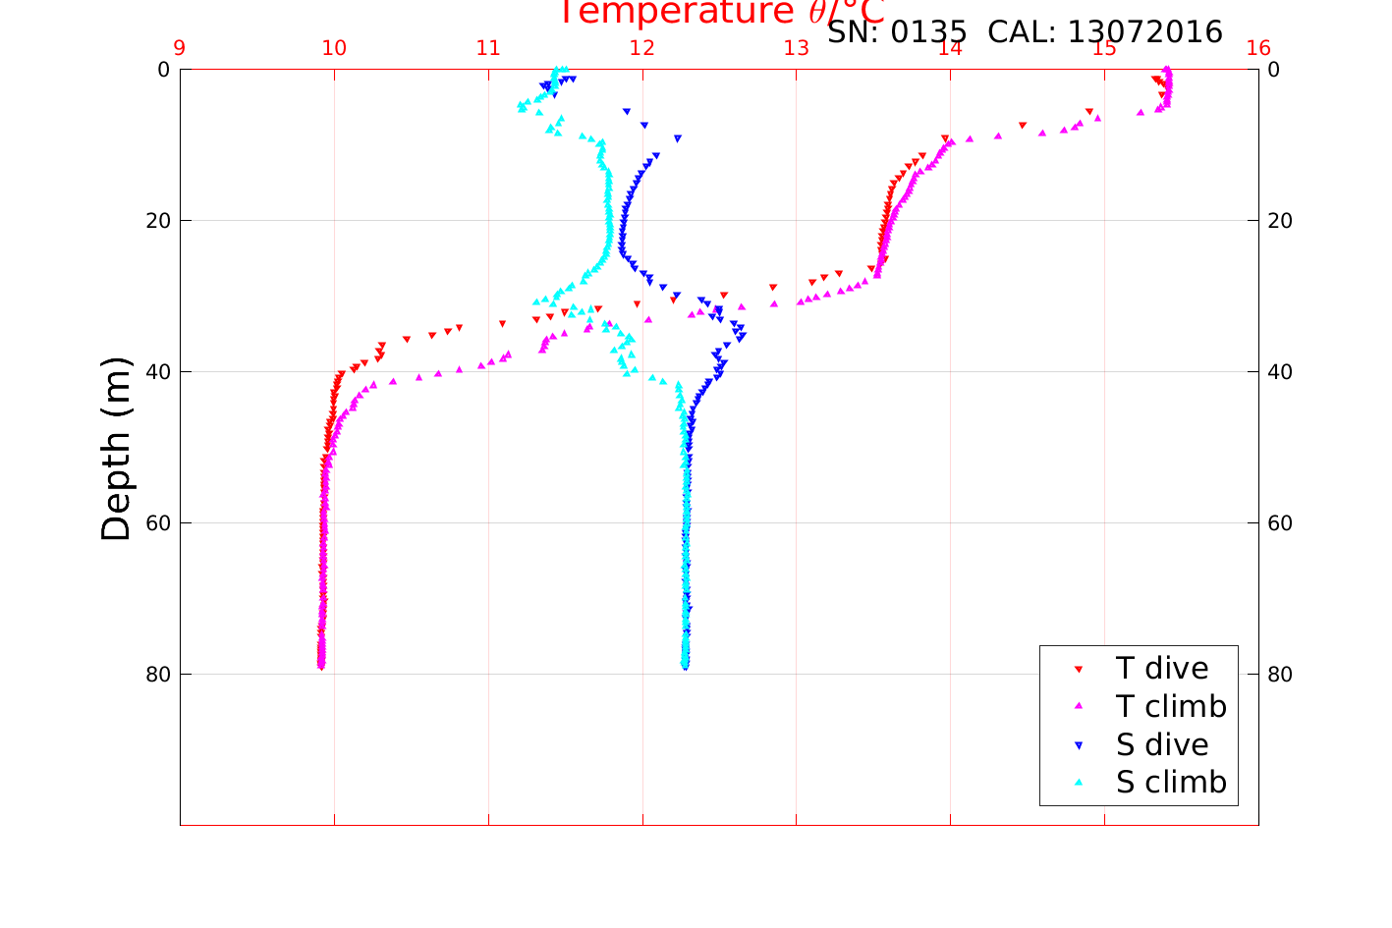The height and width of the screenshot is (928, 1392).
Task: Click top axis tick label 9
Action: tap(180, 48)
